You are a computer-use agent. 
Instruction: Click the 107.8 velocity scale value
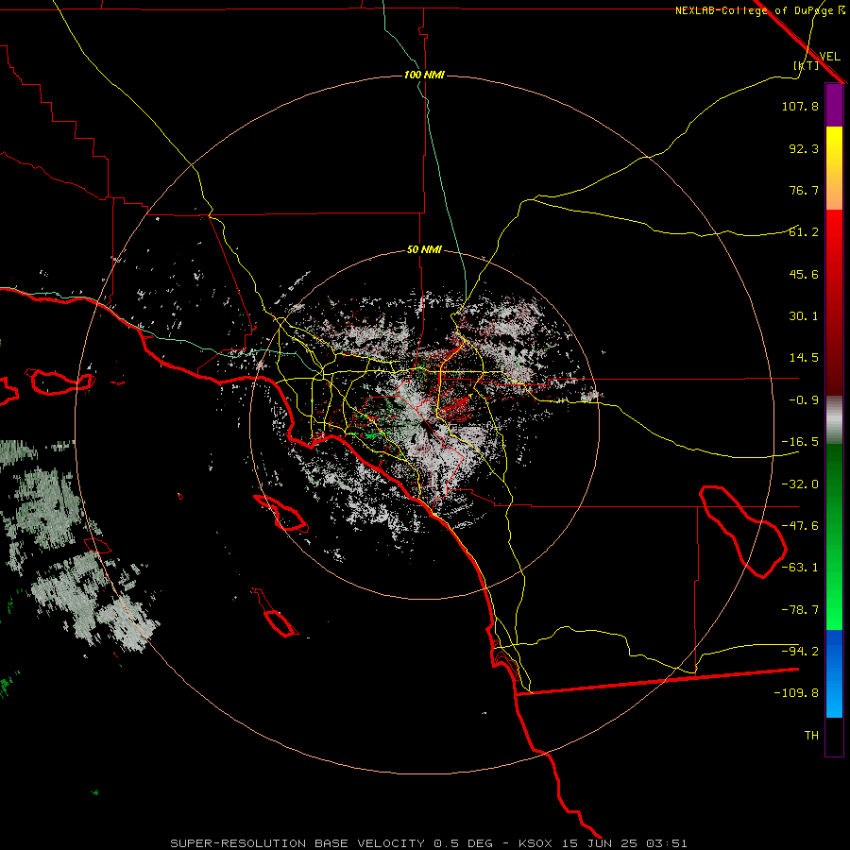coord(800,106)
